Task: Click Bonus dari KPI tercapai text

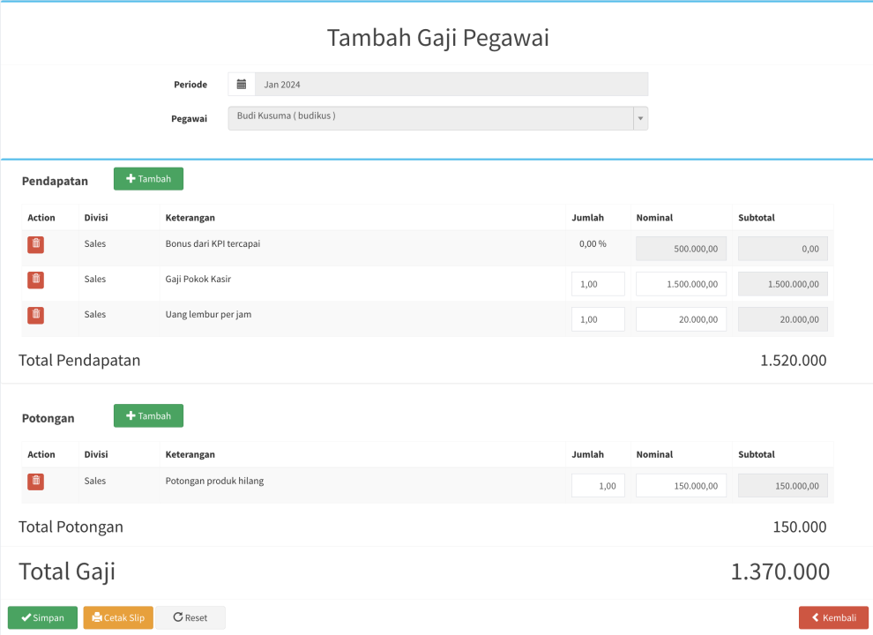Action: [213, 244]
